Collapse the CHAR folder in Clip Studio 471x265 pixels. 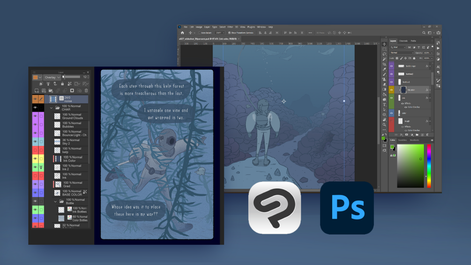[x=51, y=108]
